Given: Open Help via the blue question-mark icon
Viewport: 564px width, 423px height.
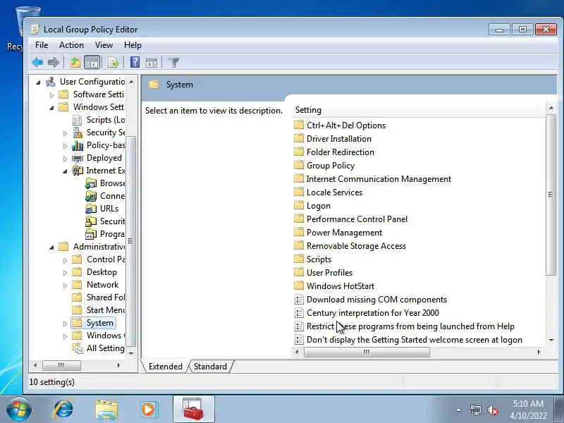Looking at the screenshot, I should pos(135,62).
